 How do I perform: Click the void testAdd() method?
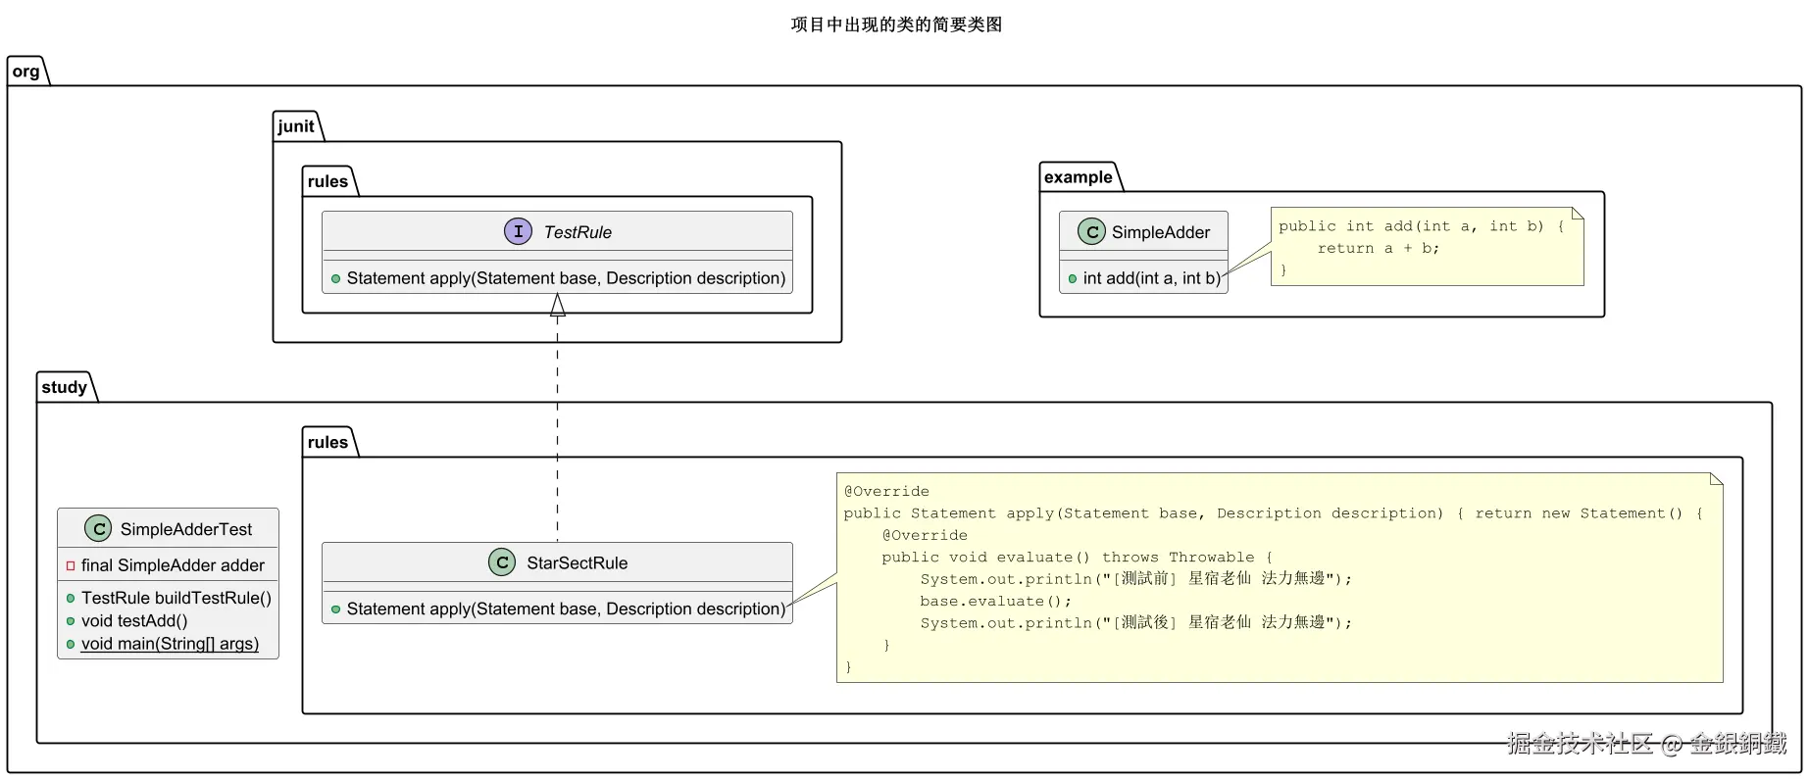[x=134, y=621]
